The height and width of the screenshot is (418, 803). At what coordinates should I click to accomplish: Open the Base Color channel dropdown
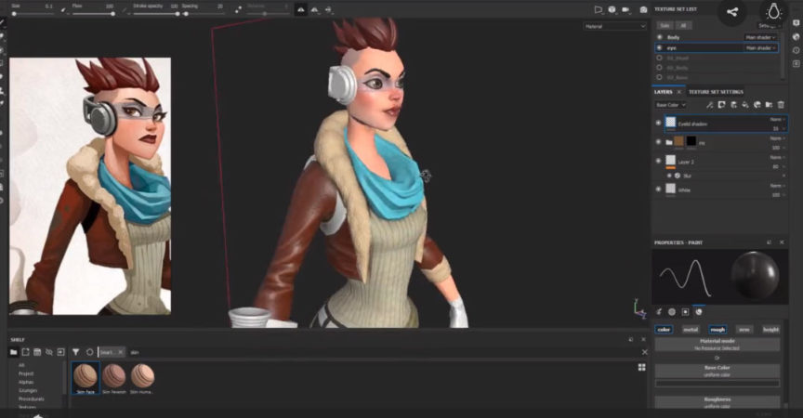point(670,105)
